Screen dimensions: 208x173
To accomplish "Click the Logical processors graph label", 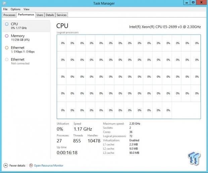I will pyautogui.click(x=67, y=33).
